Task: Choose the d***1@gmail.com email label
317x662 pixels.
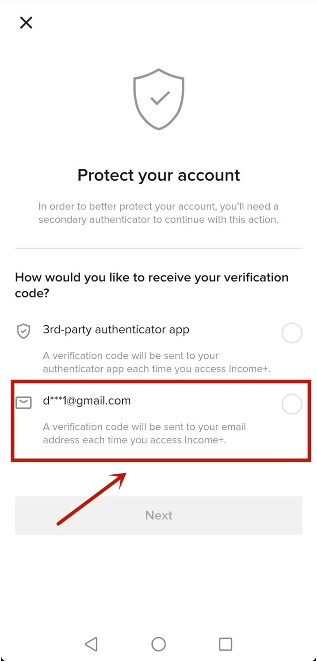Action: tap(87, 401)
